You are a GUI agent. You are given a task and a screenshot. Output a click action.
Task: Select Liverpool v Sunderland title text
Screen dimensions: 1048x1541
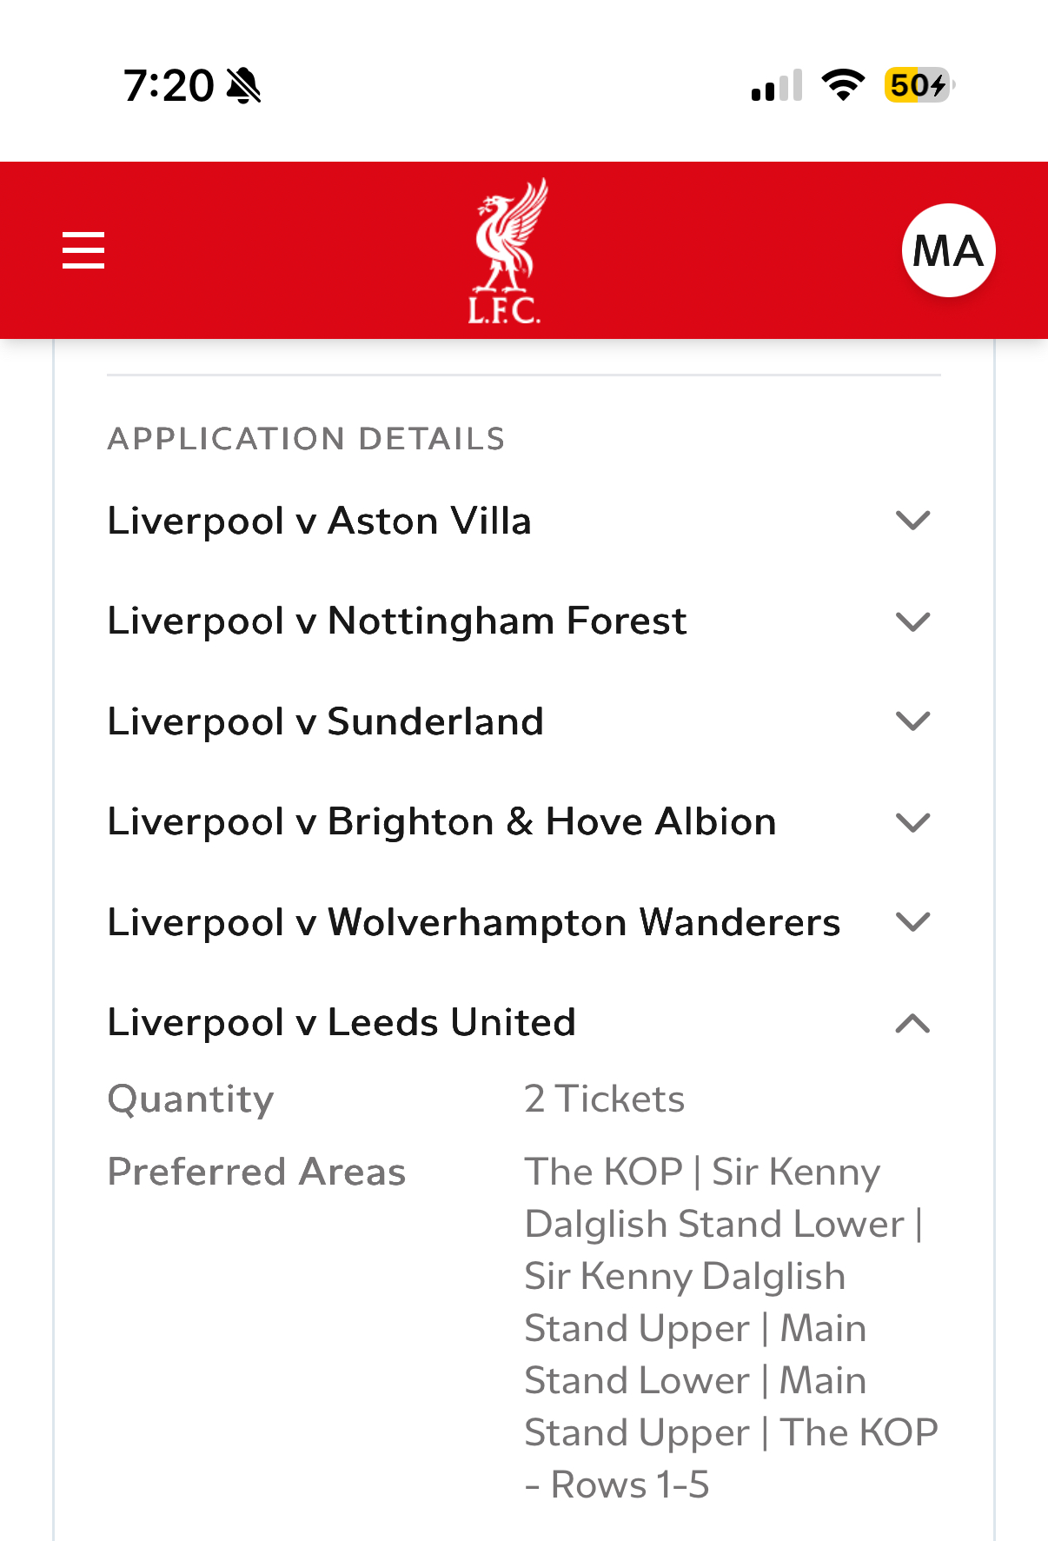[x=326, y=721]
